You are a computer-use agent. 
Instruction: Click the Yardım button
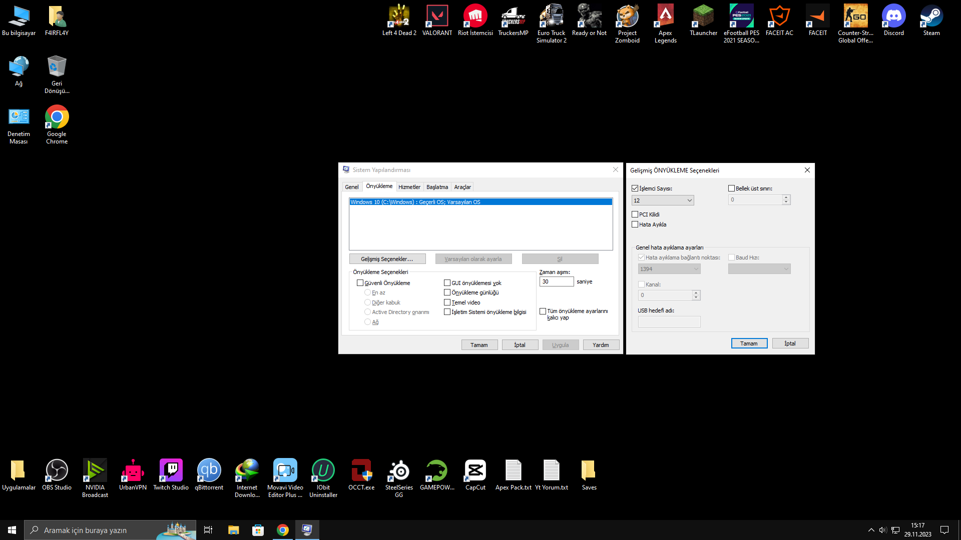pyautogui.click(x=601, y=345)
